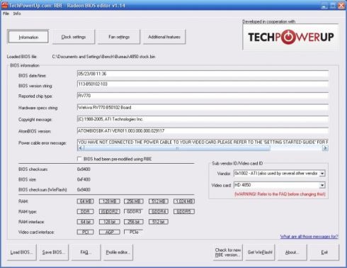Click the power cable message scrollbar thumb
The image size is (347, 268).
(177, 148)
